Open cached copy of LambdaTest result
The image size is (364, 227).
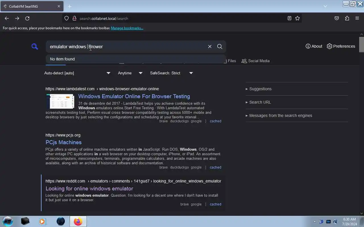coord(215,121)
